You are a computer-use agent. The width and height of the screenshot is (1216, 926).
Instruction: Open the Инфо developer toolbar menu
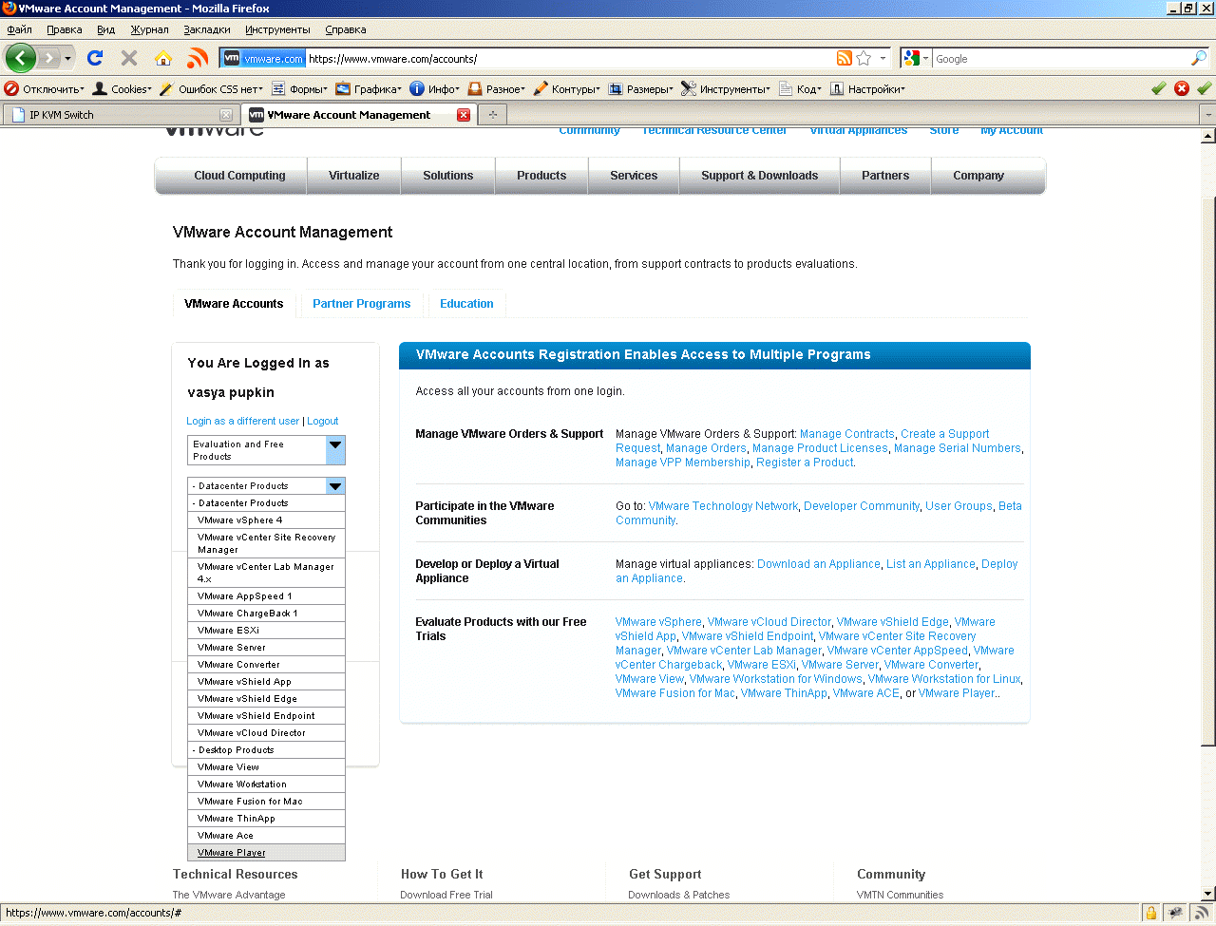pyautogui.click(x=435, y=88)
